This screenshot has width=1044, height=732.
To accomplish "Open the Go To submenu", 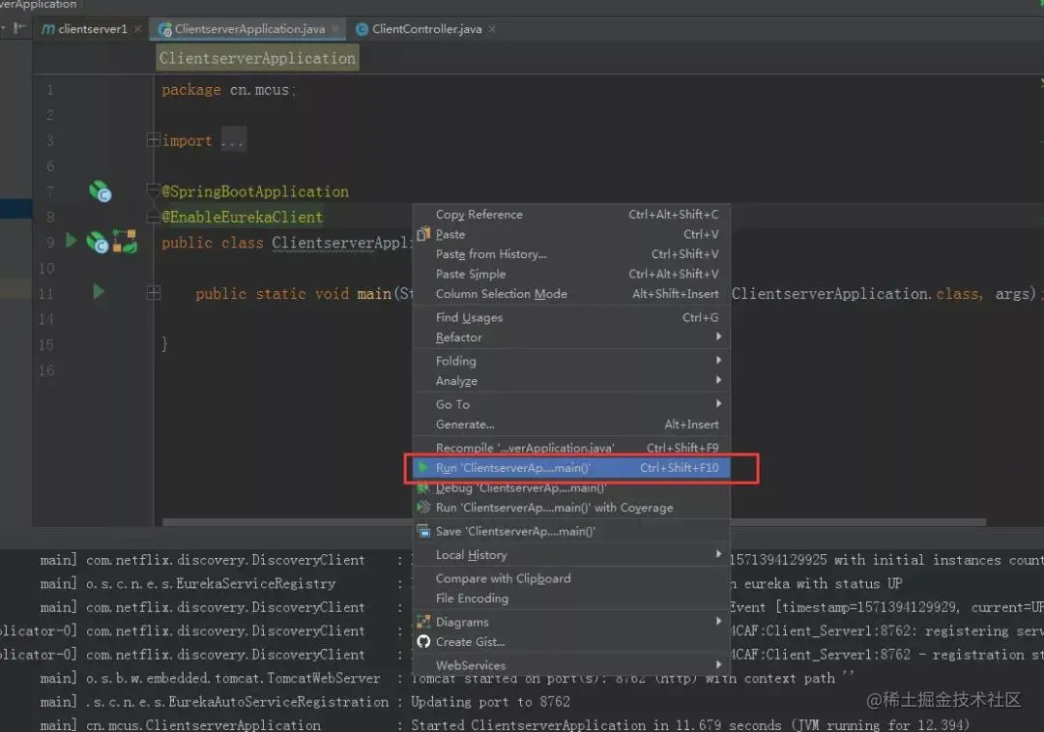I will point(571,404).
